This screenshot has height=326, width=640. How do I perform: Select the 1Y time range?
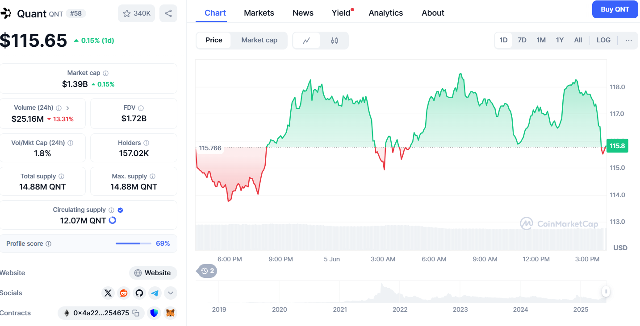click(x=560, y=40)
